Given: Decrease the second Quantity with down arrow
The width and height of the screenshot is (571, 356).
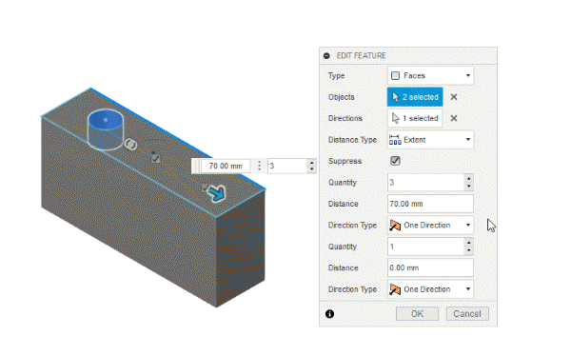Looking at the screenshot, I should pyautogui.click(x=468, y=250).
